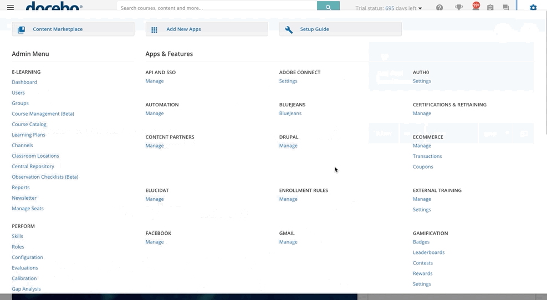Open Observation Checklists (Beta)

click(x=45, y=177)
